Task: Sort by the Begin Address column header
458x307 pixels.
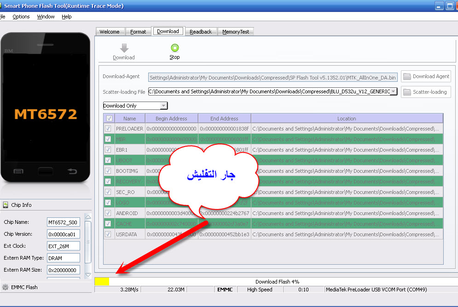Action: click(x=171, y=119)
